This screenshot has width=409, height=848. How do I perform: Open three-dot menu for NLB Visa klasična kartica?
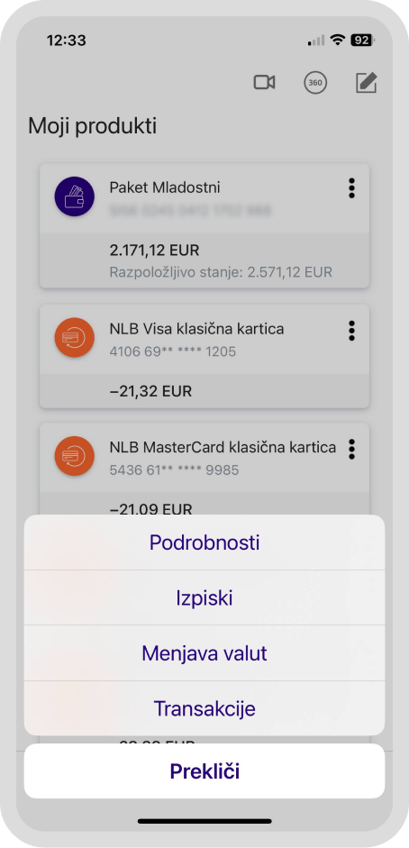click(351, 331)
